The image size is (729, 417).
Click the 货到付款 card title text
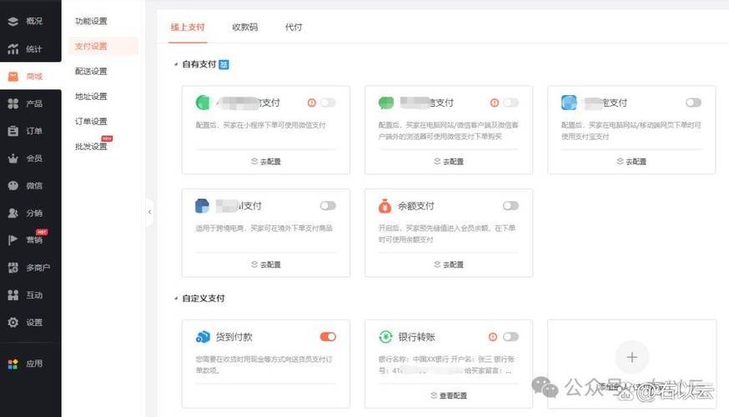234,337
